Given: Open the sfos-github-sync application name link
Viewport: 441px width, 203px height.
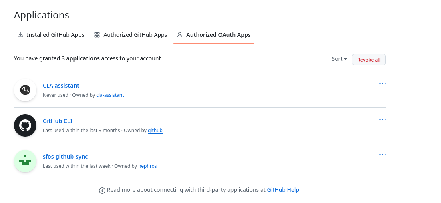Looking at the screenshot, I should (65, 157).
